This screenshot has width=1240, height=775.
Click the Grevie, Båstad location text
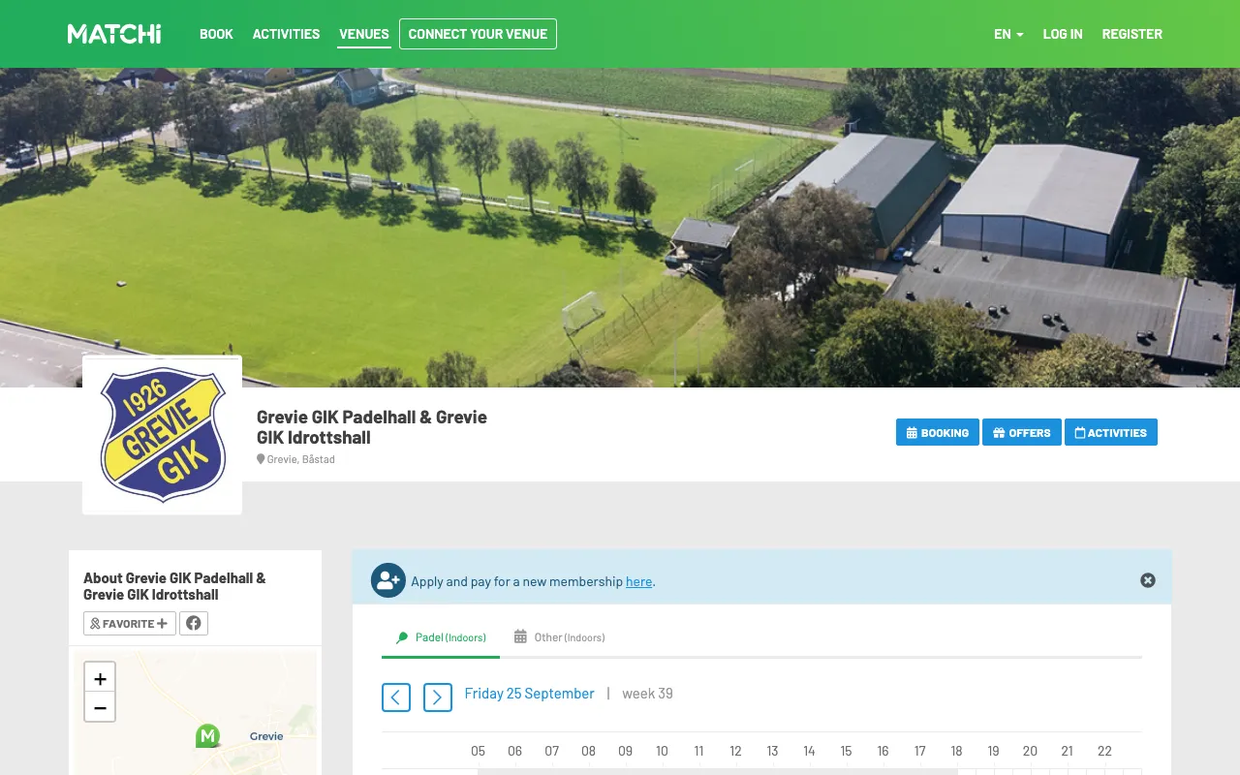(x=300, y=459)
